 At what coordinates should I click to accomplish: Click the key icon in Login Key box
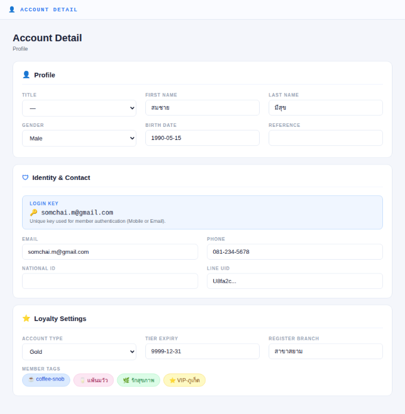pos(33,213)
